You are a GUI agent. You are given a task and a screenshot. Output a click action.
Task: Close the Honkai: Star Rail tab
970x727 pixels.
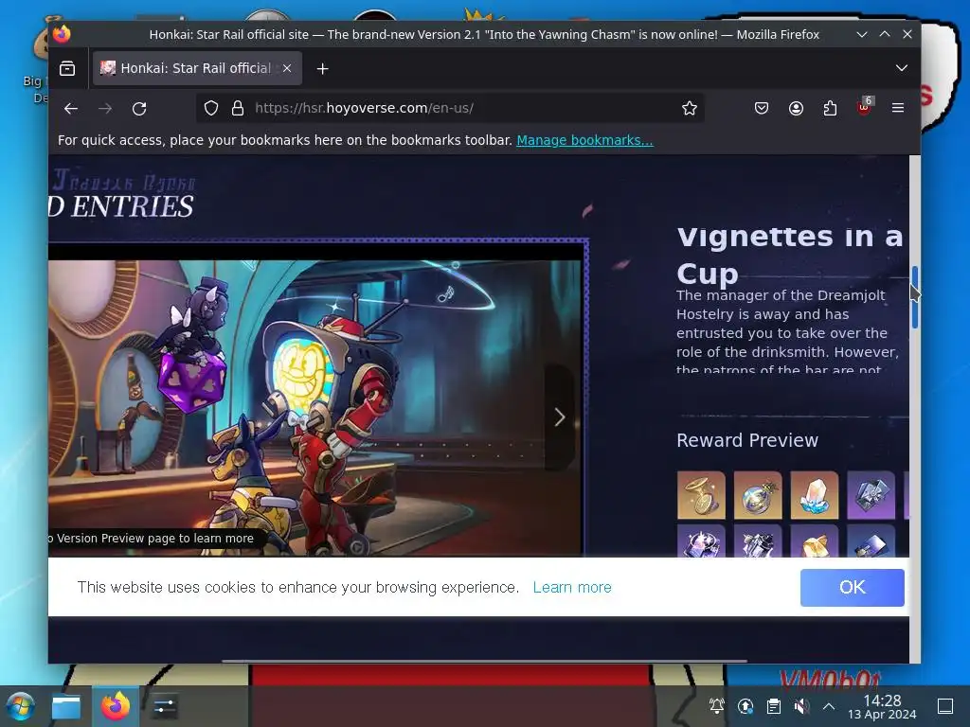coord(287,68)
